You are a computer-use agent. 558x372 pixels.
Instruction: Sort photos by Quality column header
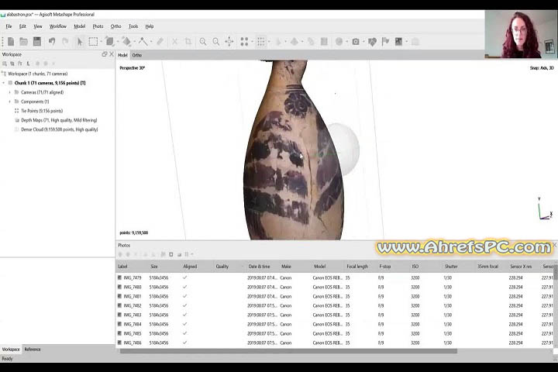[x=222, y=267]
